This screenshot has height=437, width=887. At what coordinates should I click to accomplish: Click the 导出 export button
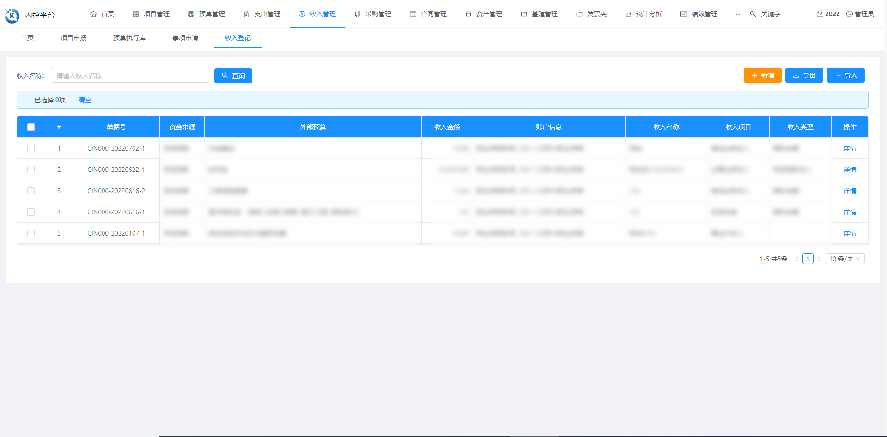tap(804, 75)
